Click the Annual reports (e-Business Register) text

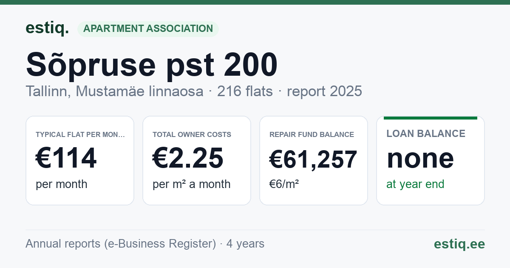point(121,244)
